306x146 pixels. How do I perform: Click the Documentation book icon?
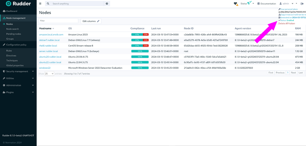pyautogui.click(x=259, y=4)
